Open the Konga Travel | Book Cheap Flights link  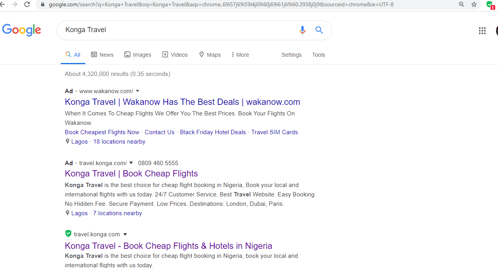coord(131,174)
